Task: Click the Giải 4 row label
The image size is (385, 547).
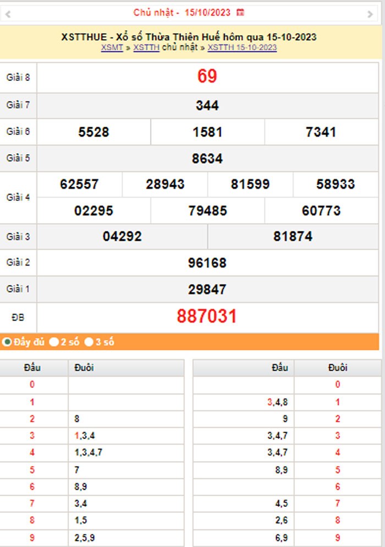Action: [x=18, y=197]
